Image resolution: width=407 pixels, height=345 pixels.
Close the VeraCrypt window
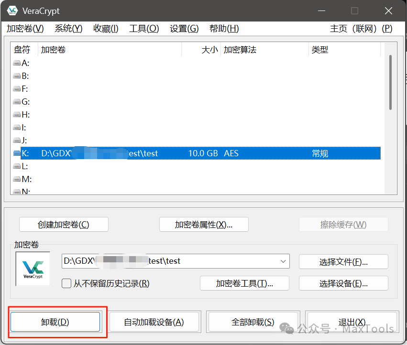click(388, 11)
